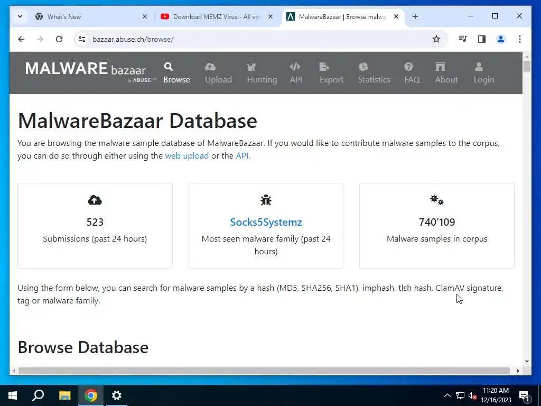Viewport: 541px width, 406px height.
Task: Open the Chrome three-dot menu
Action: click(x=520, y=39)
